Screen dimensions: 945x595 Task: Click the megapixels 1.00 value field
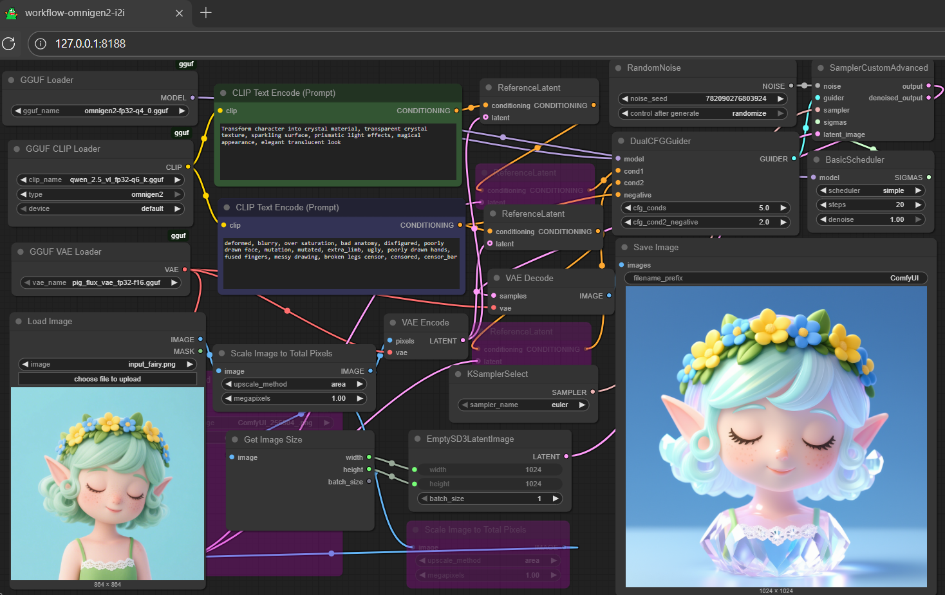pyautogui.click(x=294, y=398)
